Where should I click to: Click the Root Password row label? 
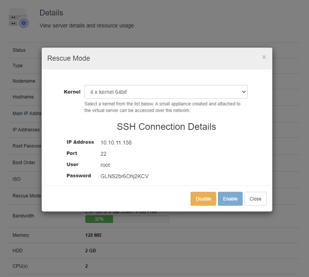pos(26,146)
